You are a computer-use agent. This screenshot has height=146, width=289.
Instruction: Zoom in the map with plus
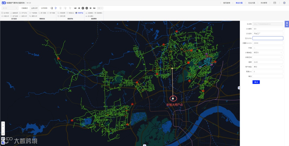(x=3, y=126)
